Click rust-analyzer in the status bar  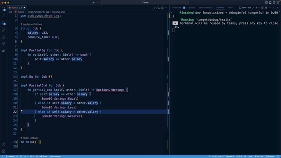[x=55, y=156]
